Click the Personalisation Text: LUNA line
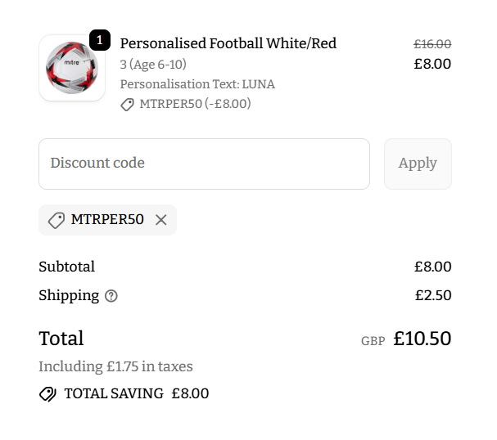 coord(197,84)
